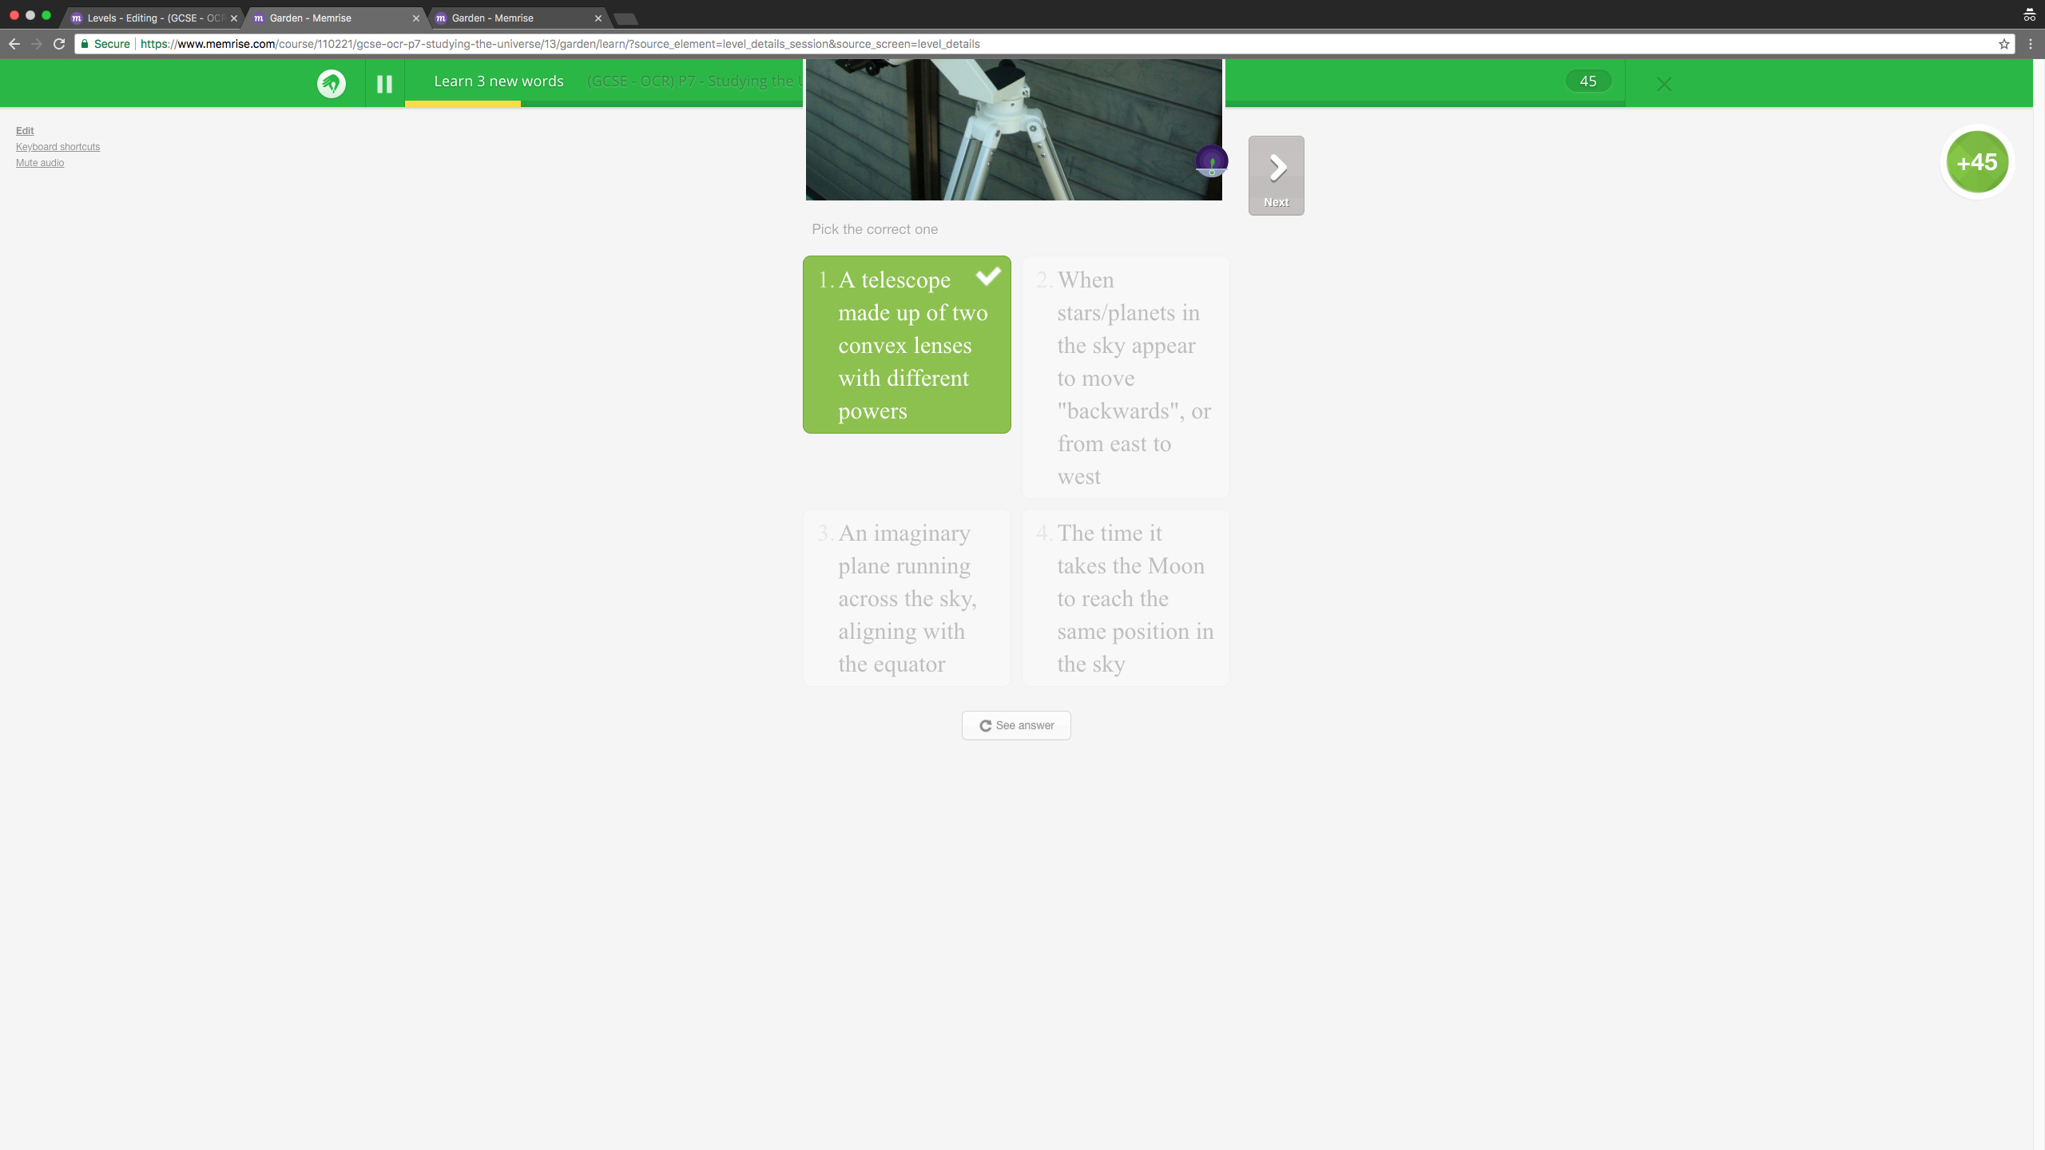Bookmark this page with the star icon
The width and height of the screenshot is (2045, 1150).
tap(2004, 44)
